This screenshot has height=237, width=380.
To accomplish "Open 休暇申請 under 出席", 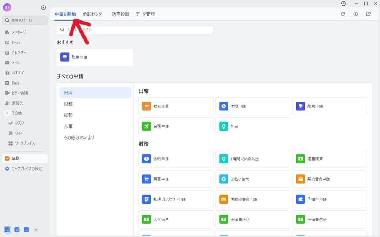I will coord(253,106).
